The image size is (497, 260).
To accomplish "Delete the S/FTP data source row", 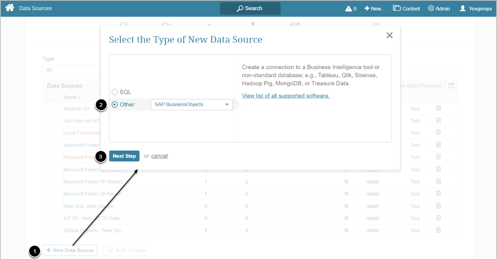I will click(x=438, y=218).
